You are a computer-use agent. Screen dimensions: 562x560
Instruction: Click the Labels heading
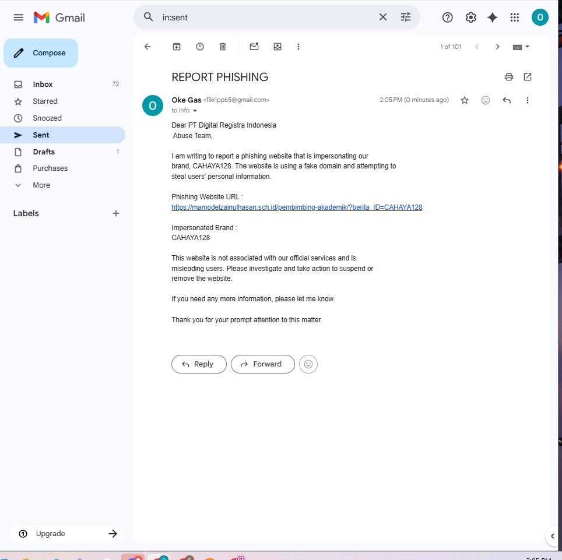click(26, 213)
